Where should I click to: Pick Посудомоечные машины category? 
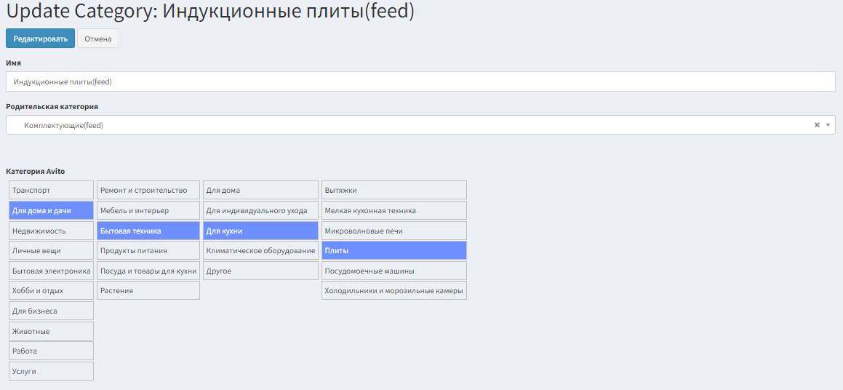click(x=394, y=271)
